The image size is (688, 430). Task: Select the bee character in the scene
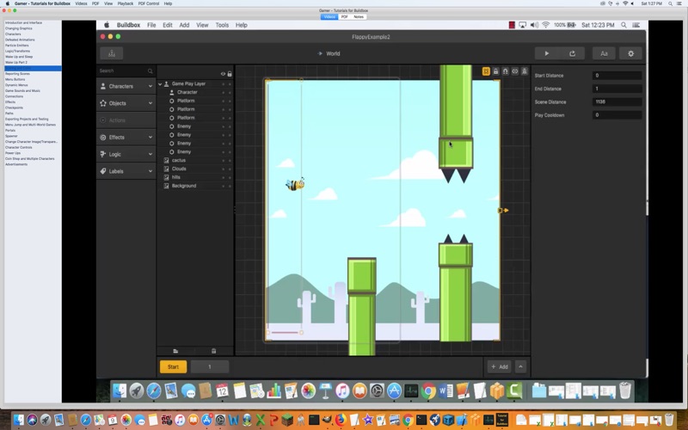tap(295, 185)
